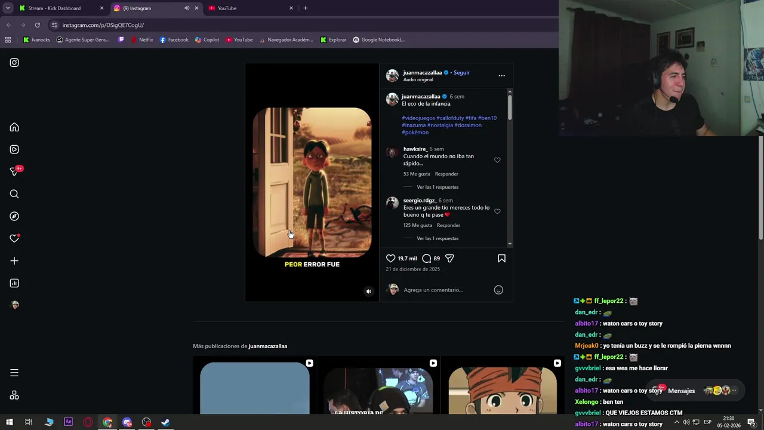This screenshot has width=764, height=430.
Task: Open the Search magnifier in sidebar
Action: (14, 194)
